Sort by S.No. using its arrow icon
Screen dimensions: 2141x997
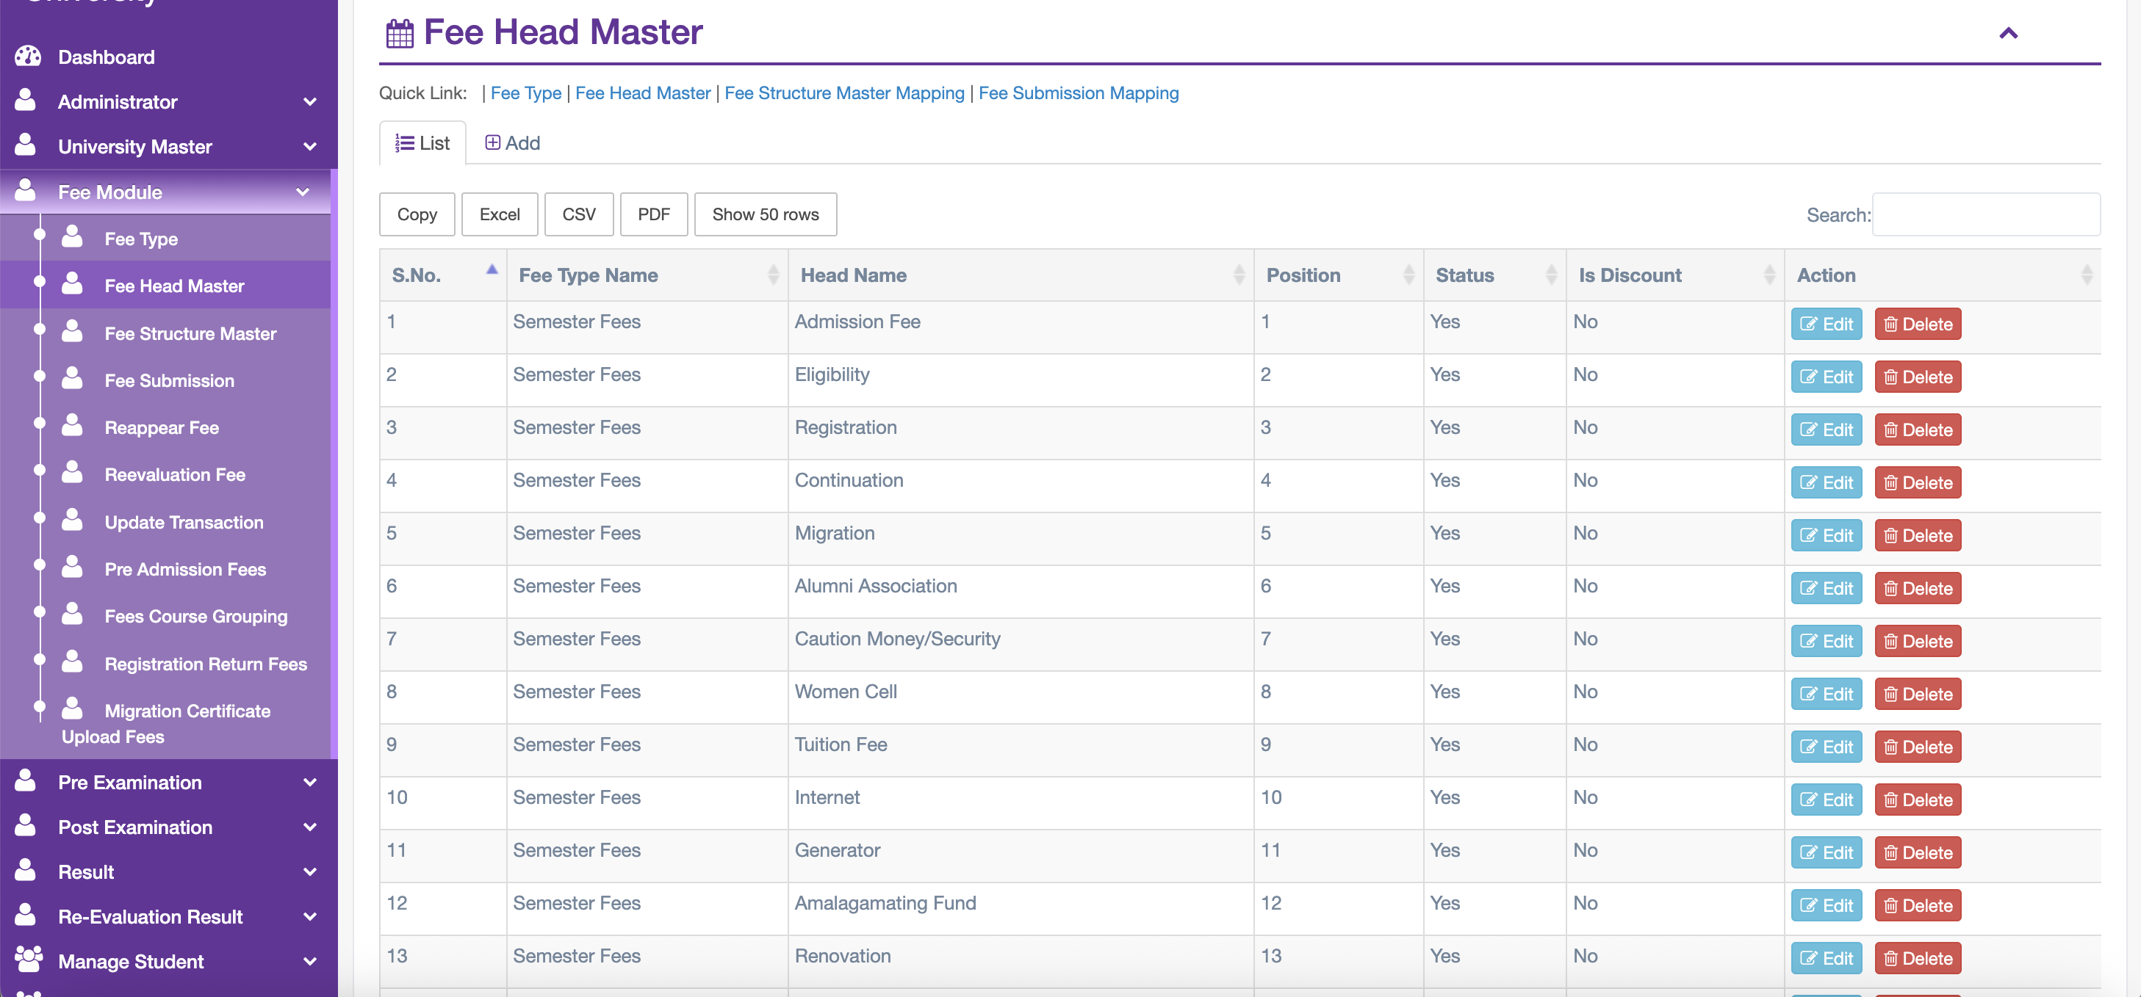click(x=492, y=269)
